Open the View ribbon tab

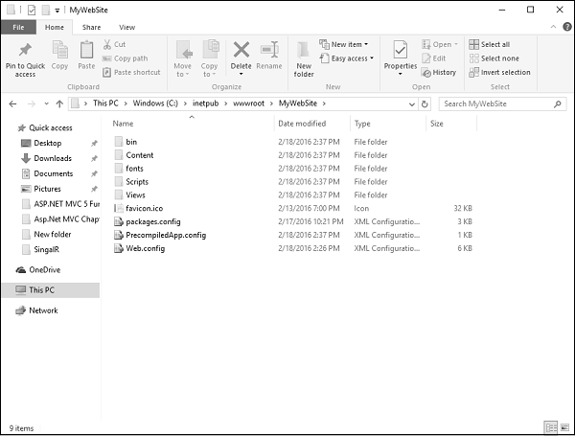[126, 28]
